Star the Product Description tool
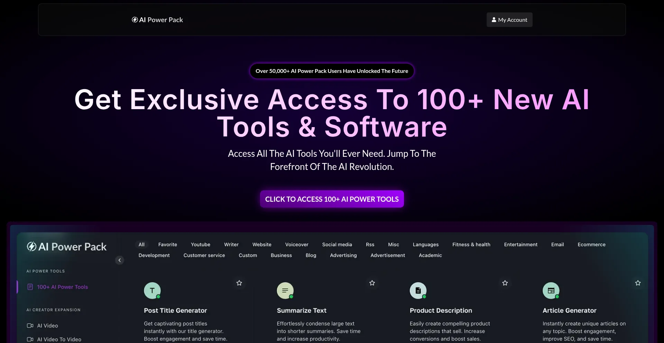 [x=505, y=283]
